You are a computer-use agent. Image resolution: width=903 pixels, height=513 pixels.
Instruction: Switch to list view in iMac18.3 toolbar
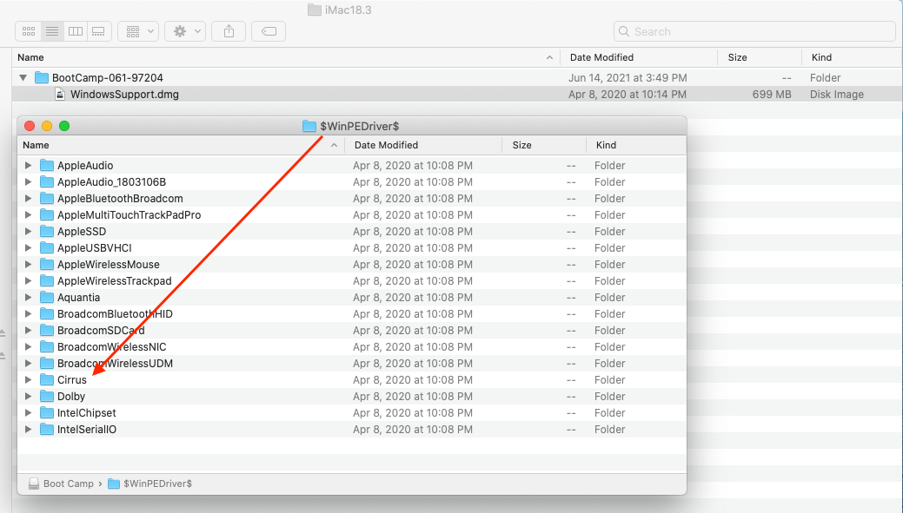tap(52, 31)
